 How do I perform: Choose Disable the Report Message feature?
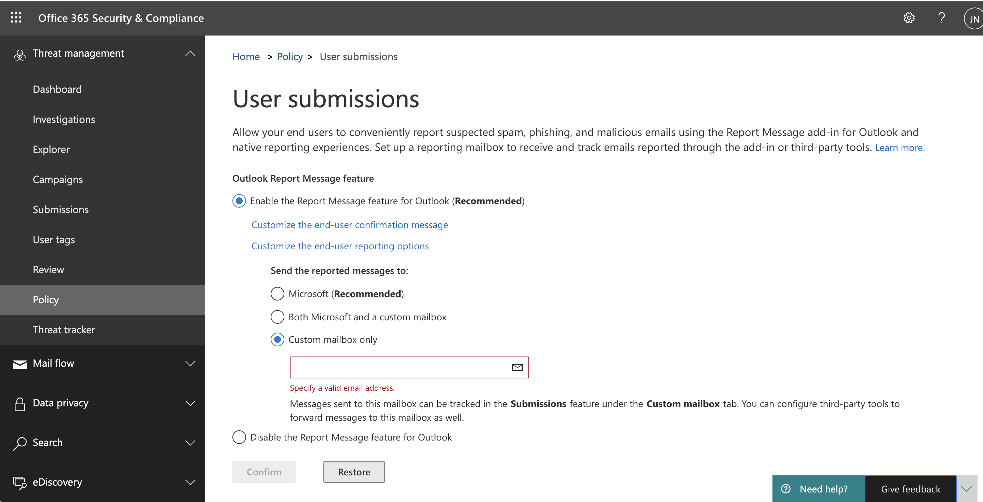tap(239, 437)
